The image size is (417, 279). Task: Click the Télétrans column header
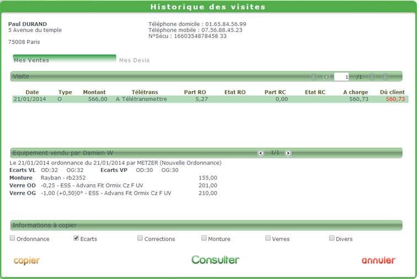[x=145, y=92]
